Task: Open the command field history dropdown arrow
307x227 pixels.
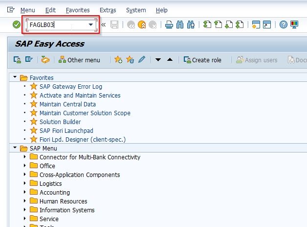Action: pos(90,25)
